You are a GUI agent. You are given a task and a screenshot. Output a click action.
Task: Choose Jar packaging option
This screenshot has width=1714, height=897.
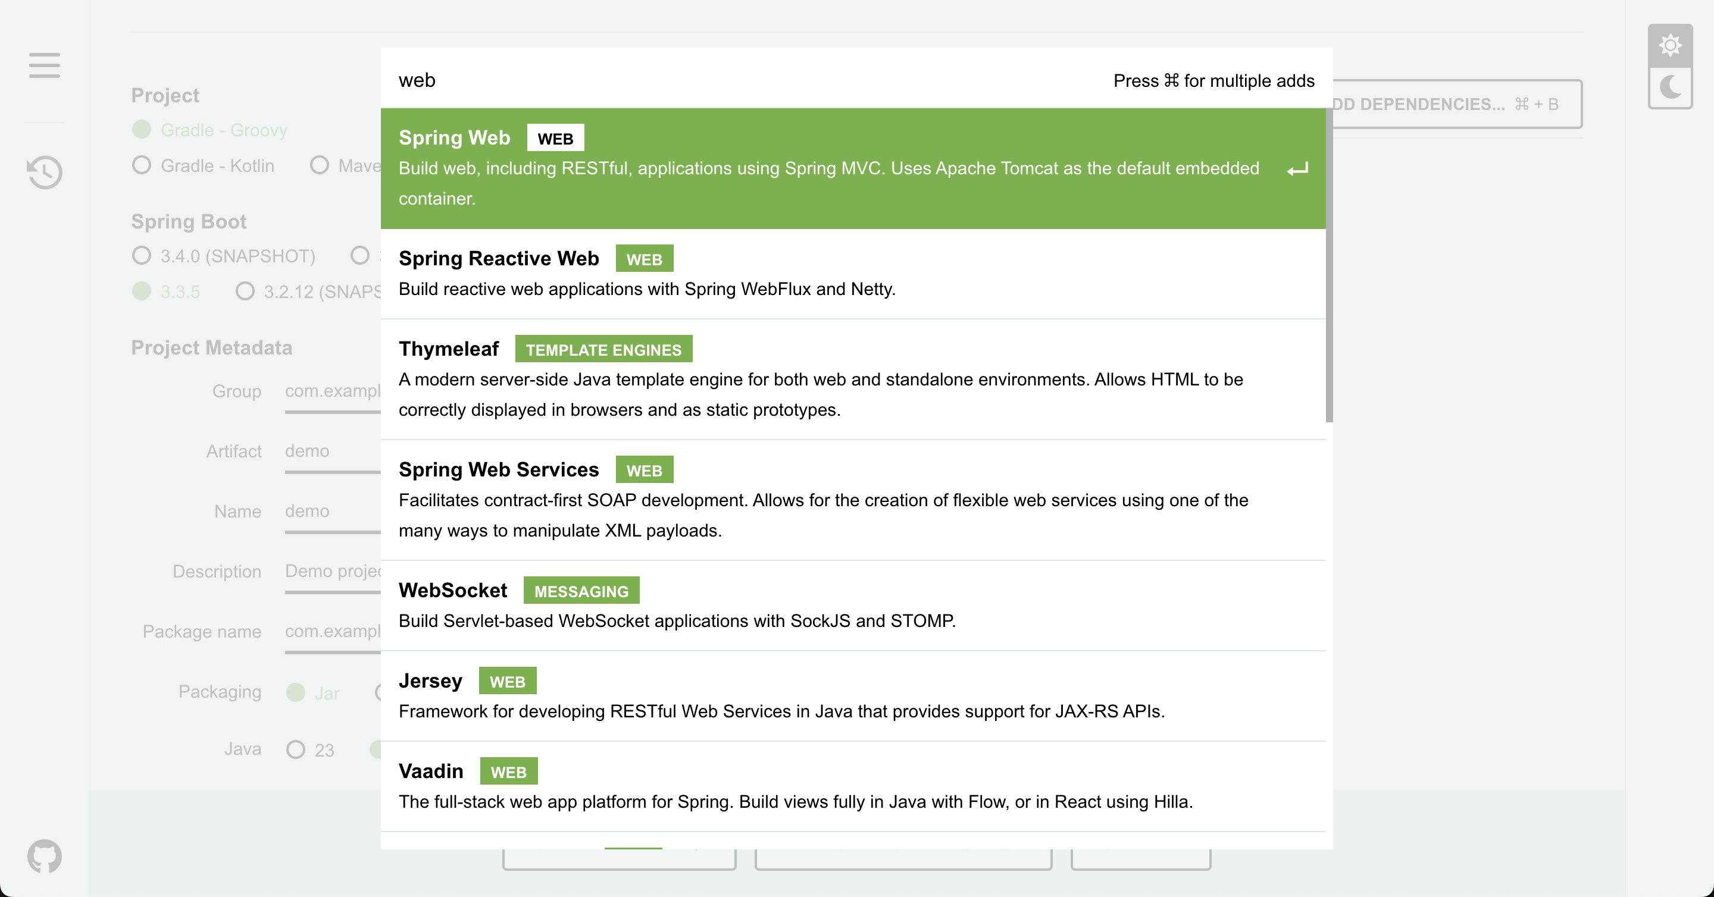(x=295, y=692)
